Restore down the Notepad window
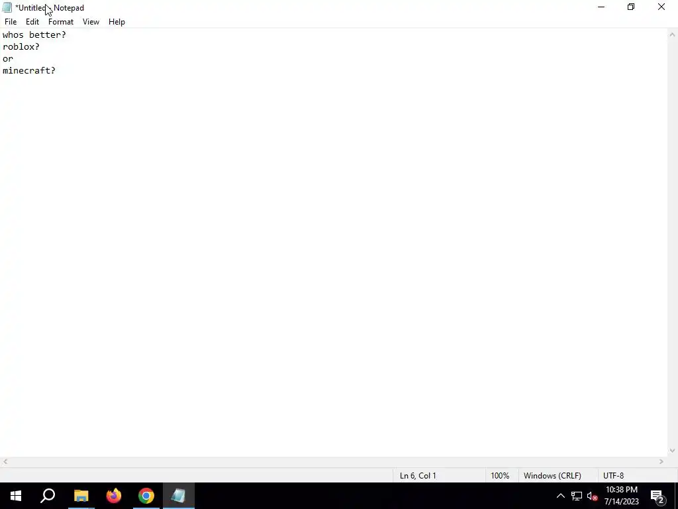This screenshot has width=678, height=509. [631, 7]
